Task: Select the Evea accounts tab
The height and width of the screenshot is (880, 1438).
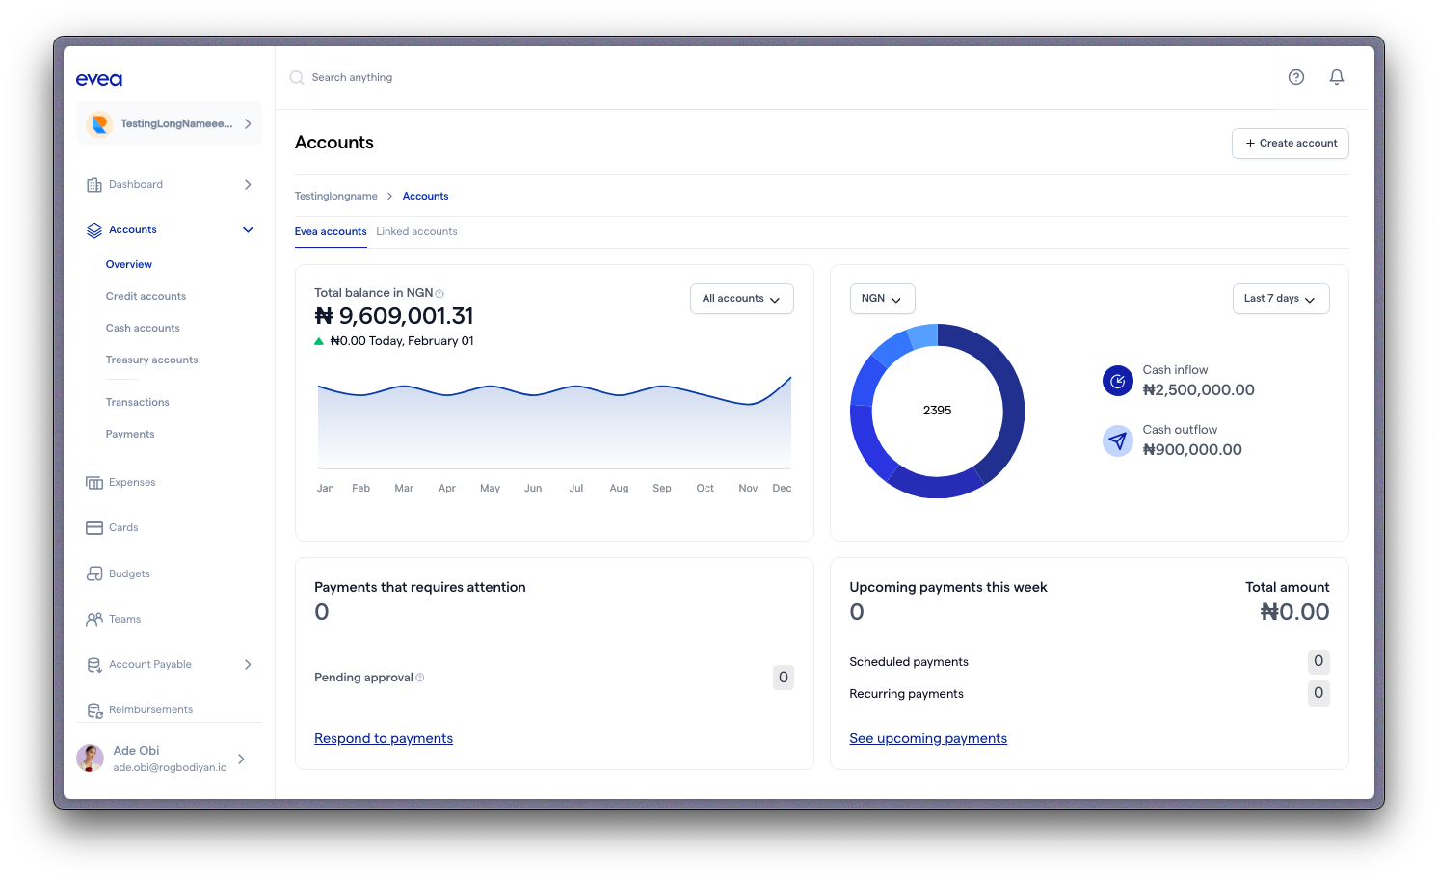Action: [x=331, y=231]
